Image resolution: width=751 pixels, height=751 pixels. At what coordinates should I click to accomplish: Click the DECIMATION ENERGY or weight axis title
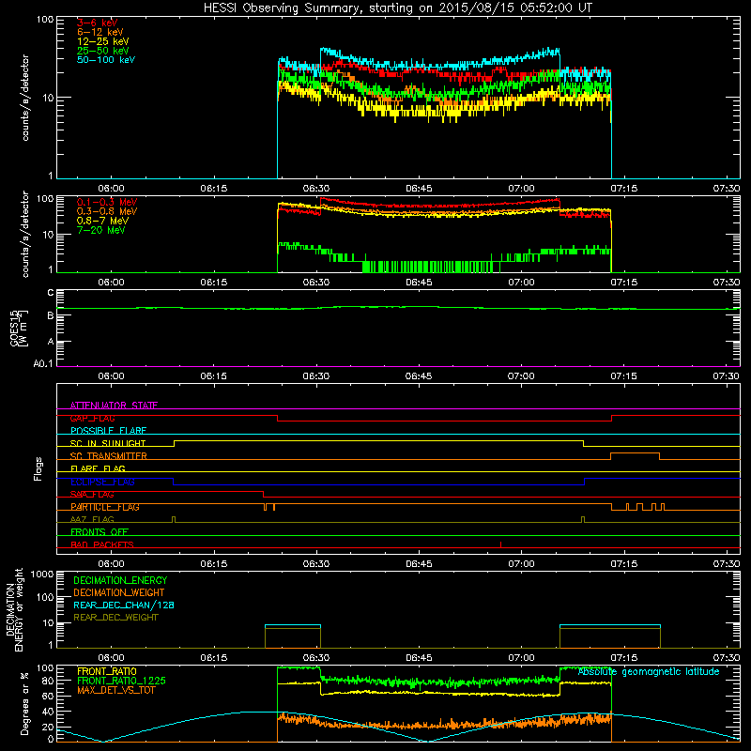click(x=14, y=609)
